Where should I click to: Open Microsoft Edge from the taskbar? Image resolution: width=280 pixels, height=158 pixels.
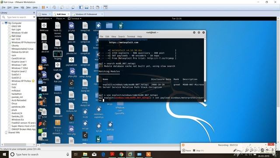coord(103,154)
